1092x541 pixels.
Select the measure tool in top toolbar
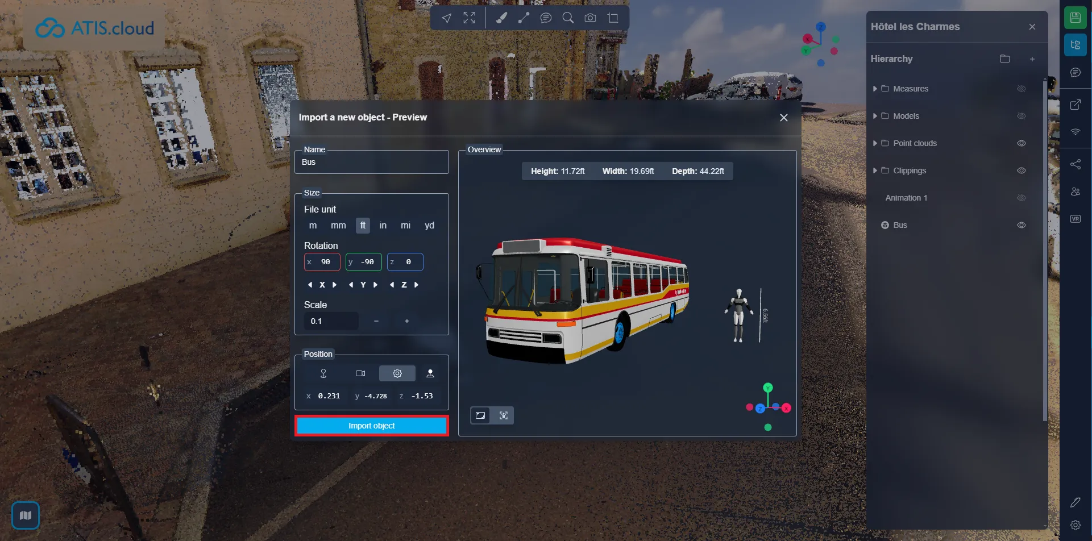[x=524, y=18]
